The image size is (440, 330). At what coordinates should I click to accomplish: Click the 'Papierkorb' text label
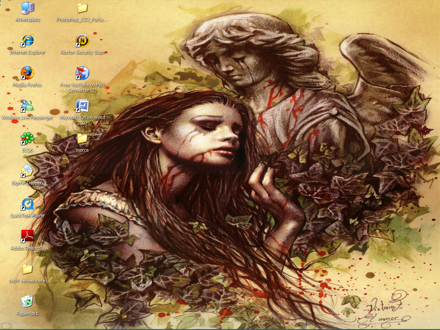[x=27, y=314]
